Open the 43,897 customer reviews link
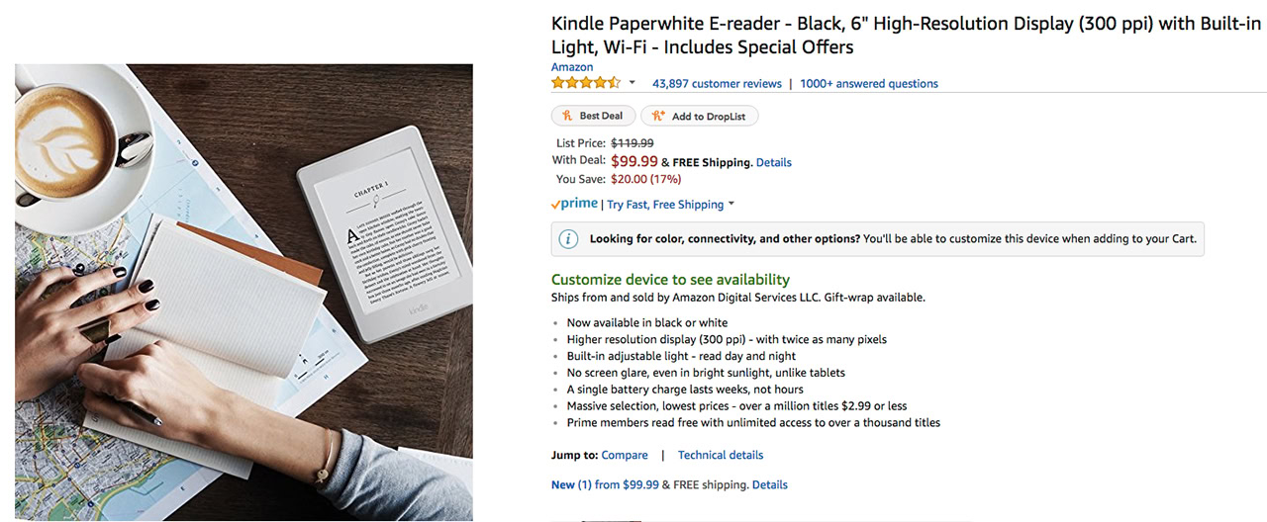 coord(717,84)
